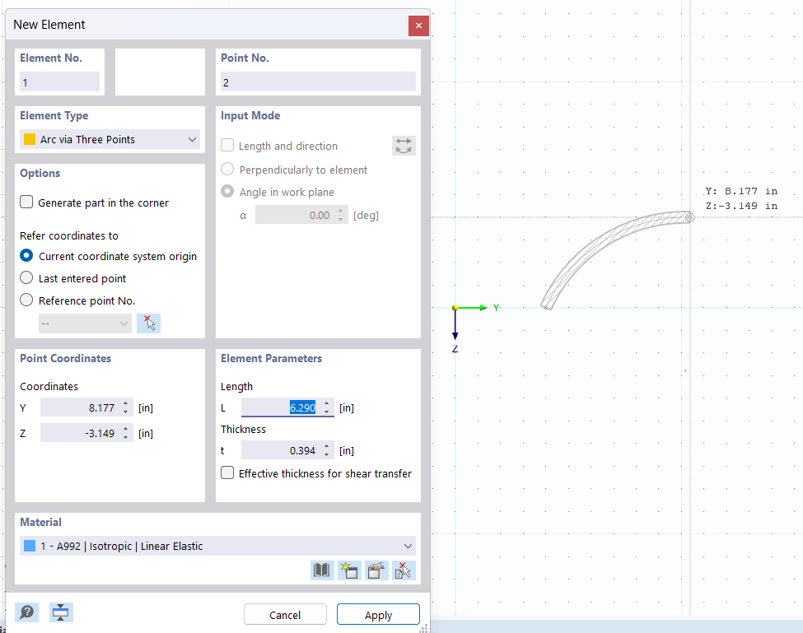Enable Generate part in the corner
The image size is (803, 633).
(26, 201)
